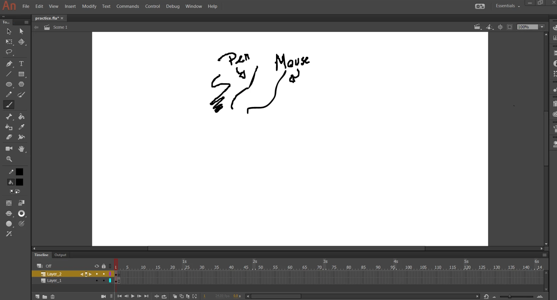Image resolution: width=557 pixels, height=300 pixels.
Task: Pick the Zoom magnifier tool
Action: click(x=9, y=159)
